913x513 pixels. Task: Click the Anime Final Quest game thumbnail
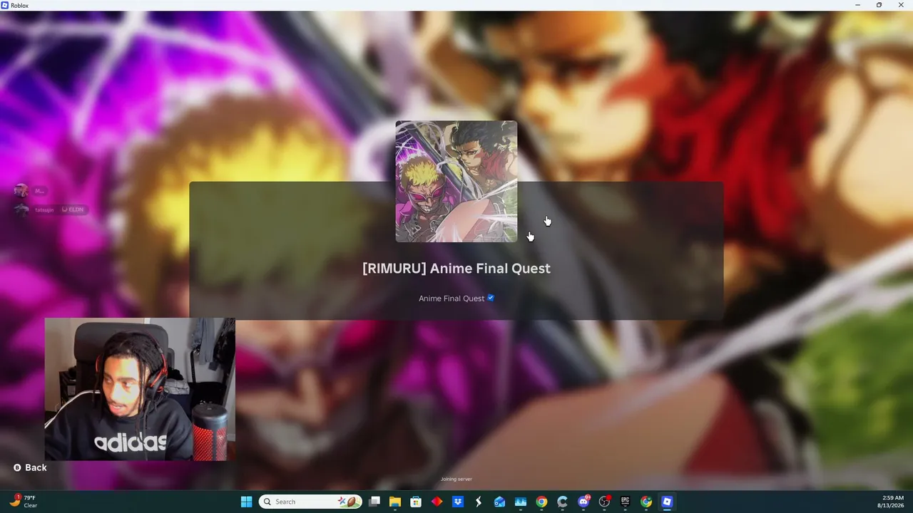[x=456, y=182]
